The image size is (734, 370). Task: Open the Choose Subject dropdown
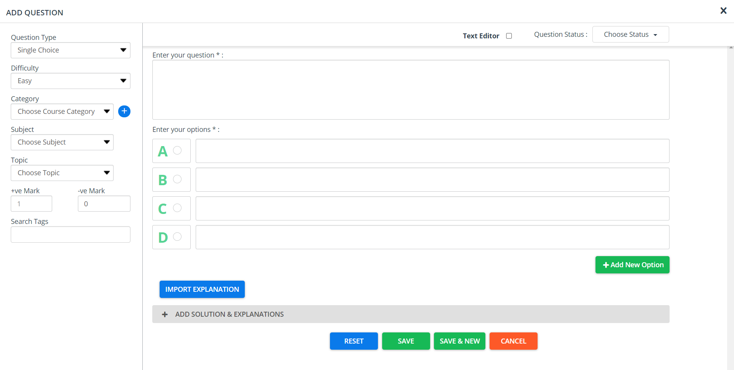[x=62, y=142]
